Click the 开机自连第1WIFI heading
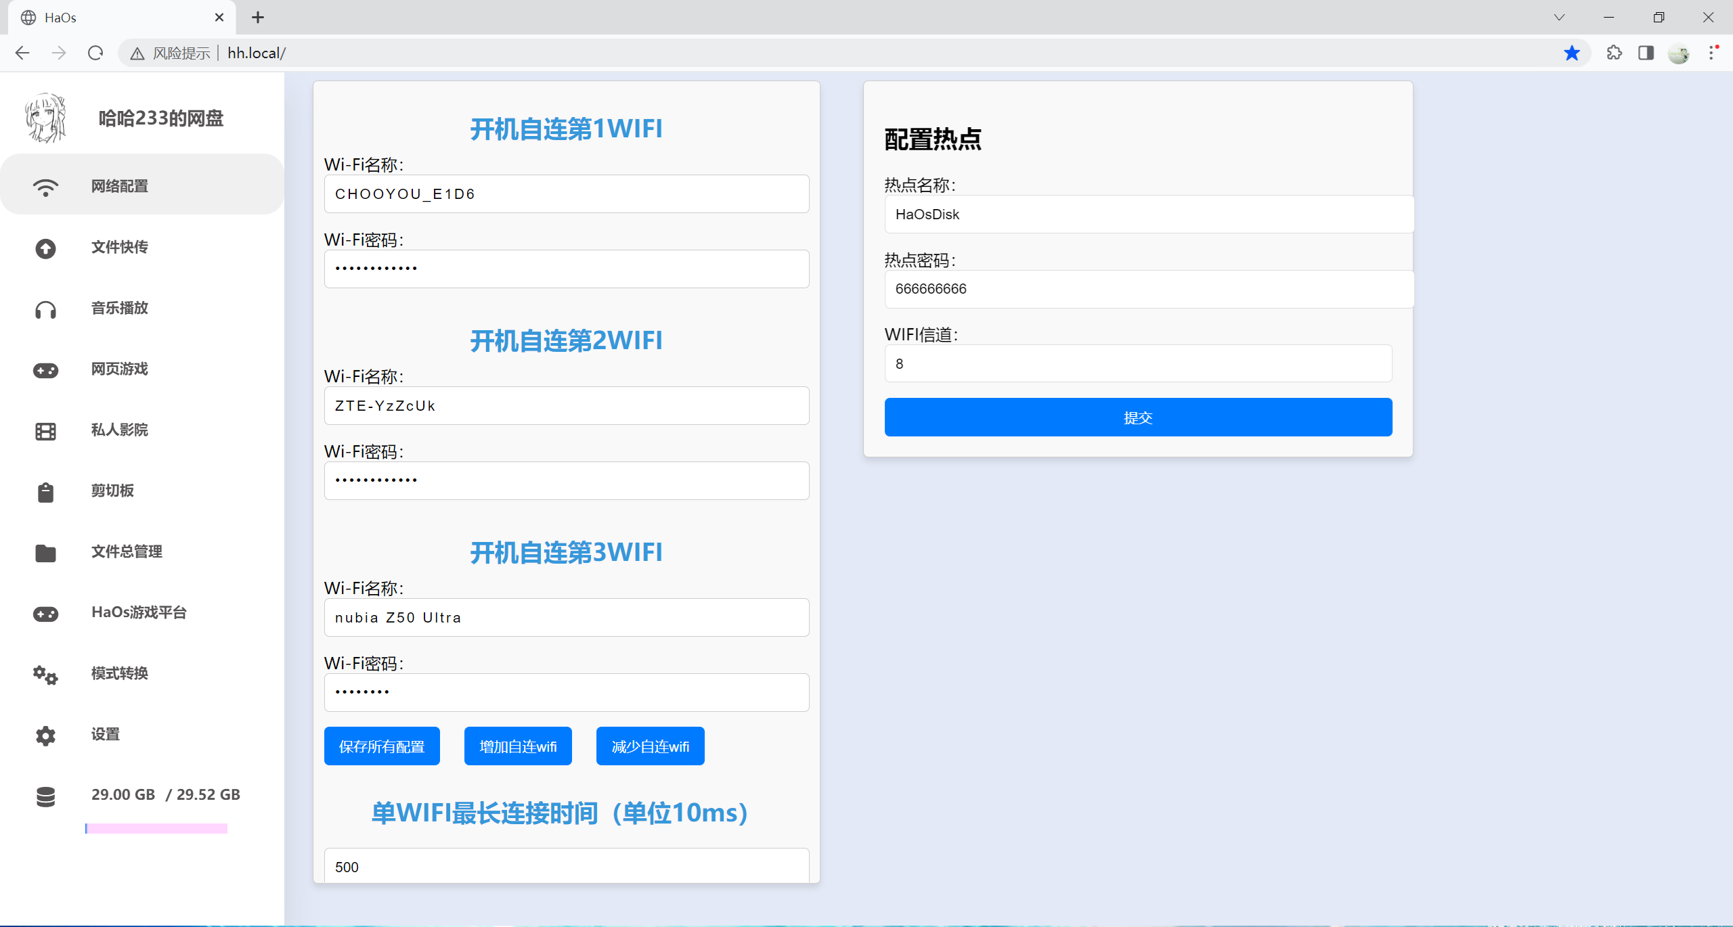The height and width of the screenshot is (927, 1733). click(567, 129)
